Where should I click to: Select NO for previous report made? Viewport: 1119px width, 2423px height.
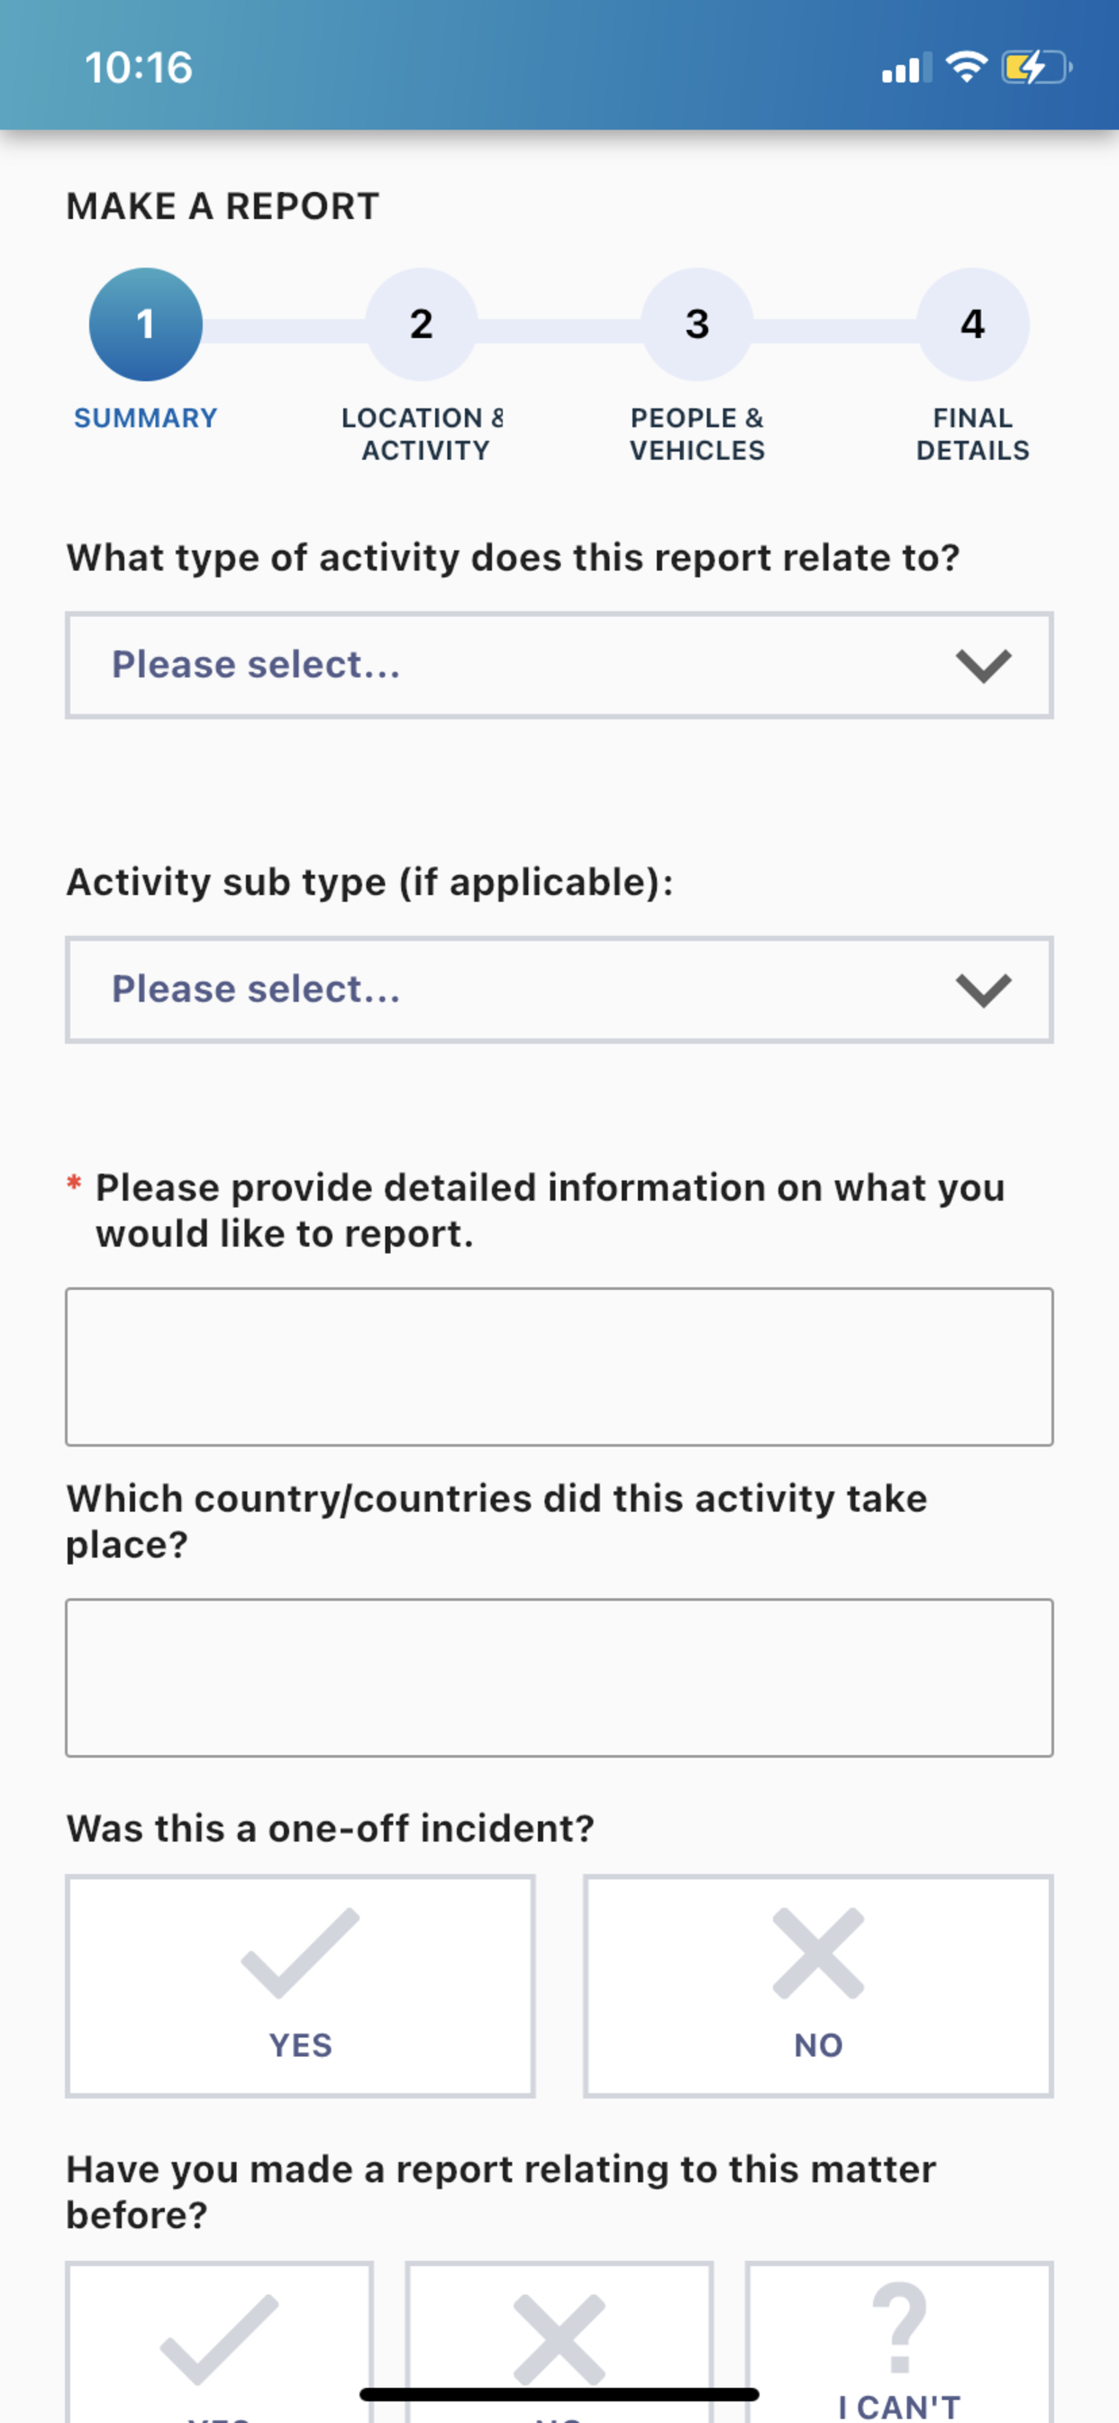[x=559, y=2342]
